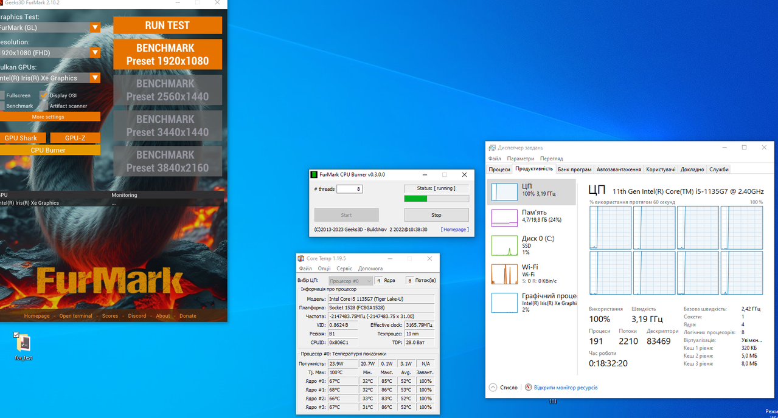The height and width of the screenshot is (418, 778).
Task: Click the Tj. Max value 100°C
Action: (x=342, y=372)
